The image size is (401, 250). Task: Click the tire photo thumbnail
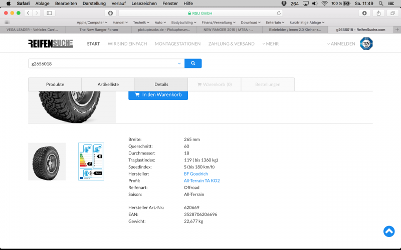[x=47, y=161]
